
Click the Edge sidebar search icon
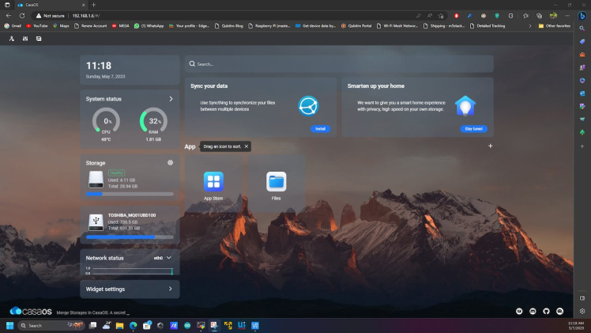[x=582, y=28]
